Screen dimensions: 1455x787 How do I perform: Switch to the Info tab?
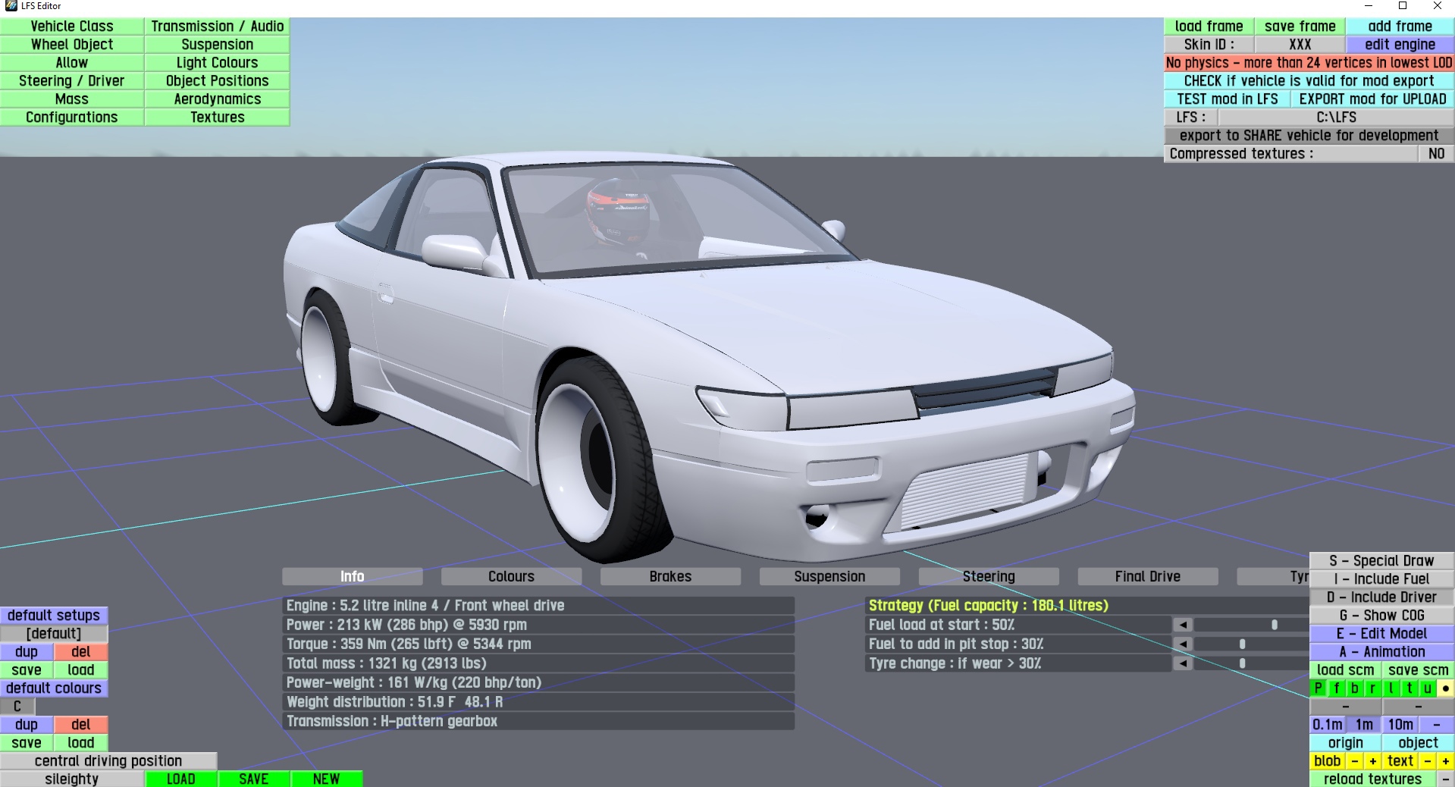(353, 577)
